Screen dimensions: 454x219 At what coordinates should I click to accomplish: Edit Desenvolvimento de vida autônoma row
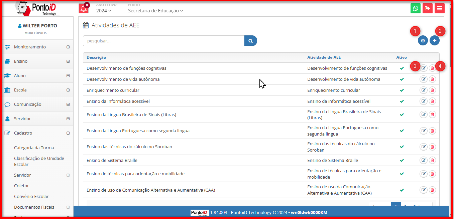(424, 79)
